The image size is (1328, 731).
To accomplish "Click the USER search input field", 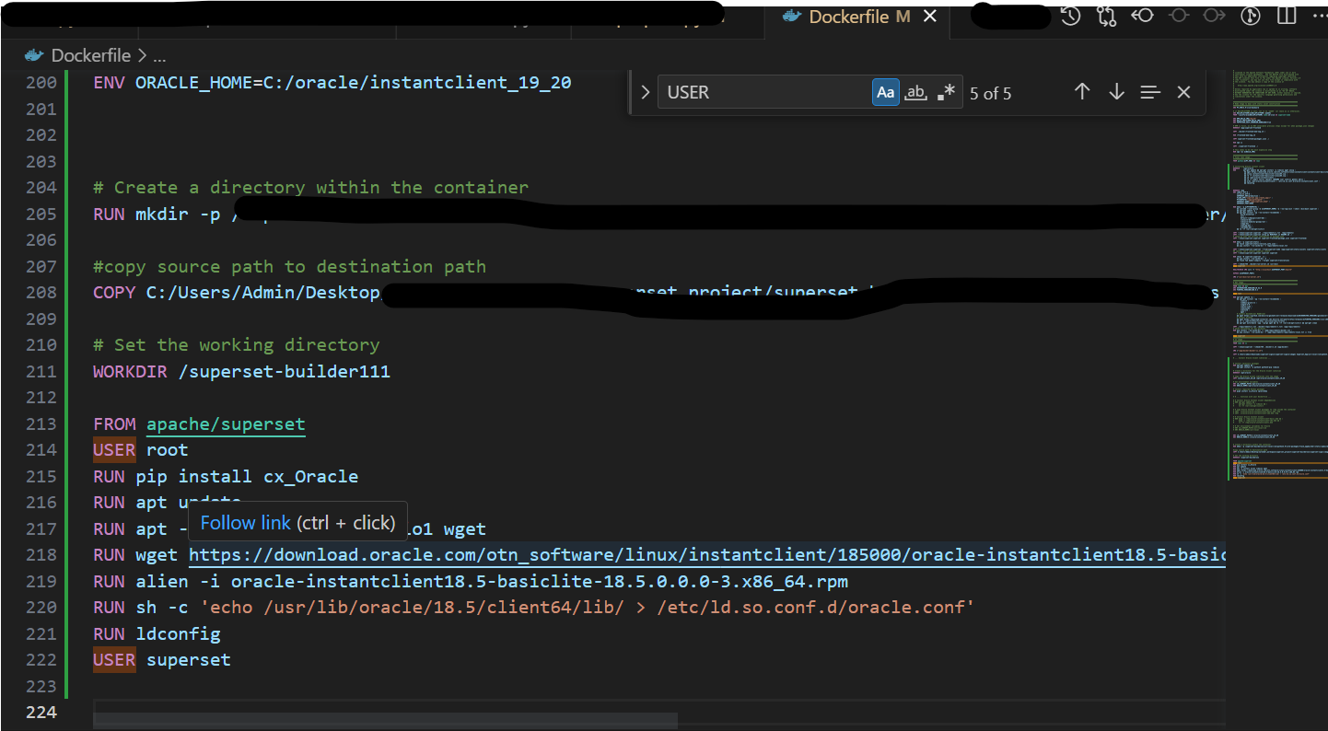I will point(764,92).
